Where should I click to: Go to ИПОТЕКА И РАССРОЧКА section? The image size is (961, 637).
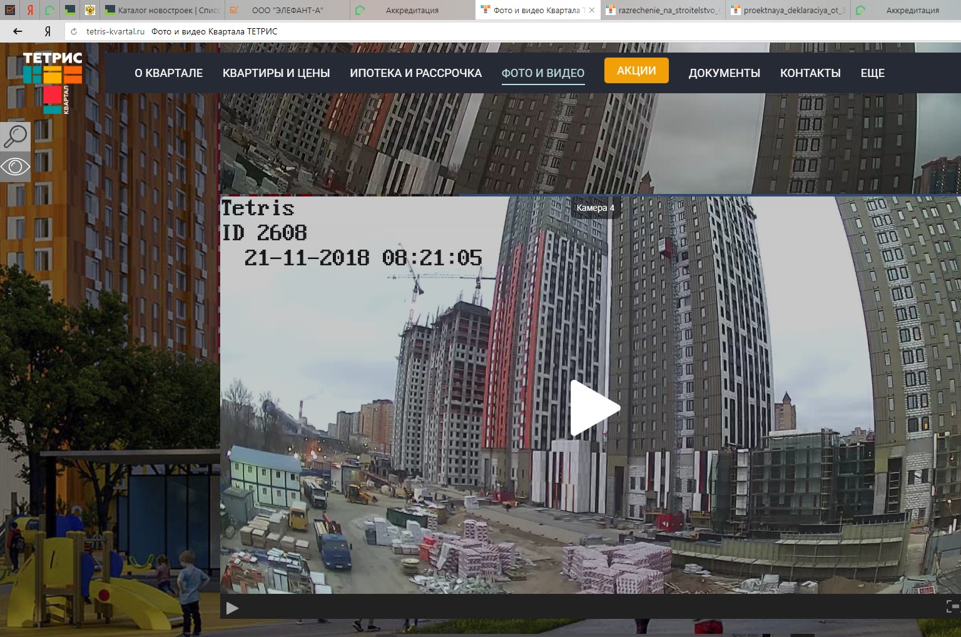(x=416, y=73)
